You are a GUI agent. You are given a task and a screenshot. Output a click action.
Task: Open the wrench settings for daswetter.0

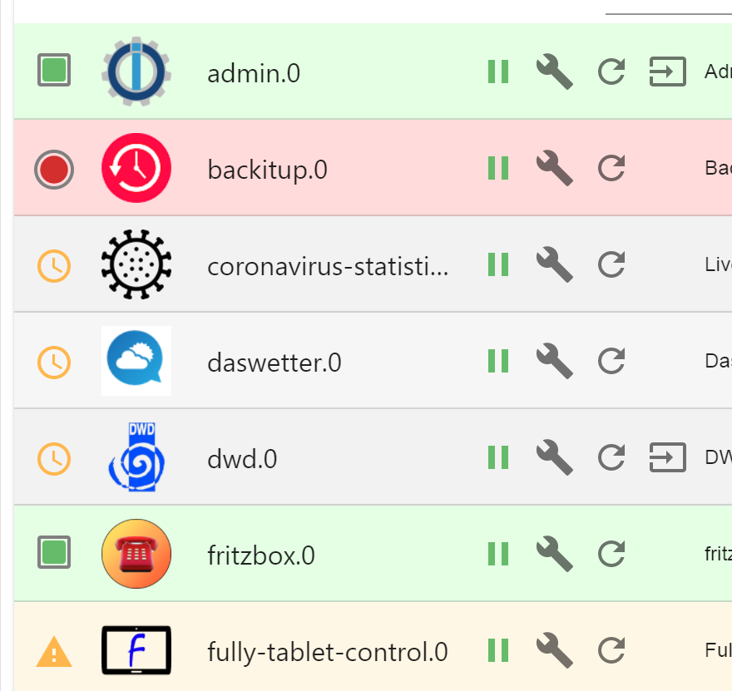[554, 361]
